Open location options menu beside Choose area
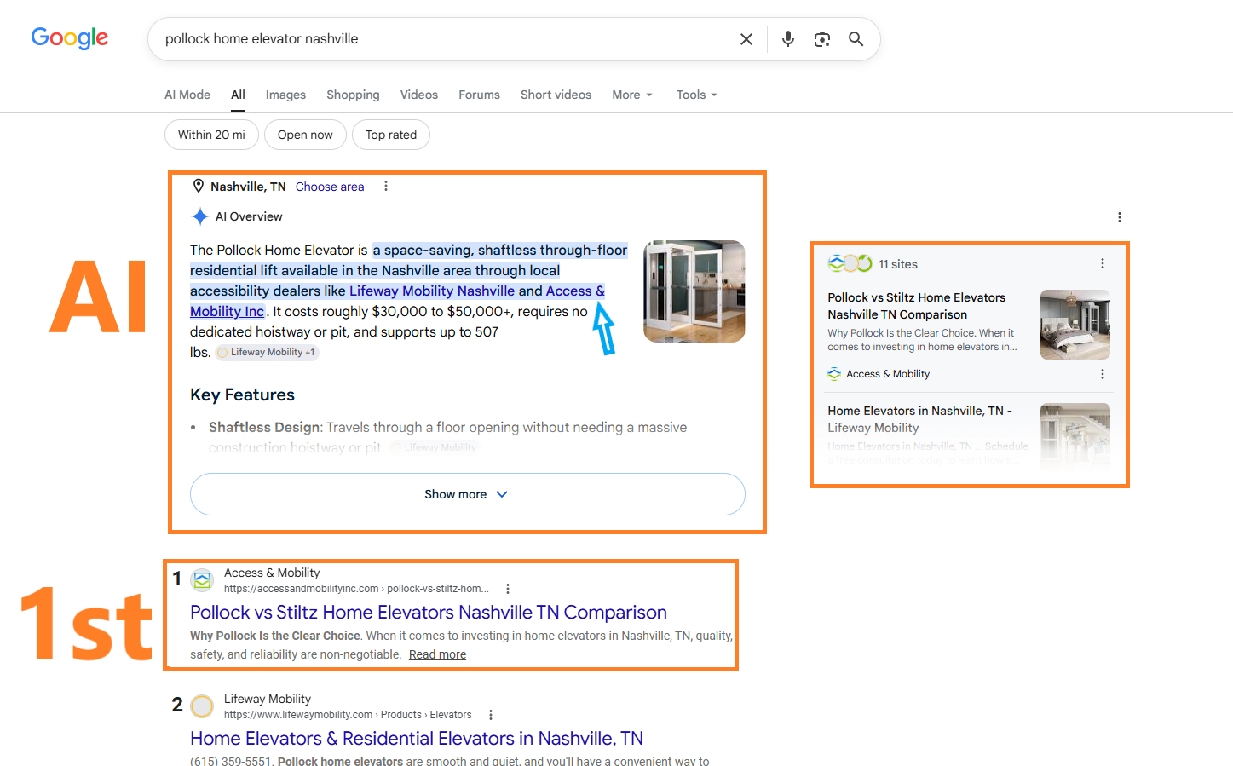 point(386,186)
